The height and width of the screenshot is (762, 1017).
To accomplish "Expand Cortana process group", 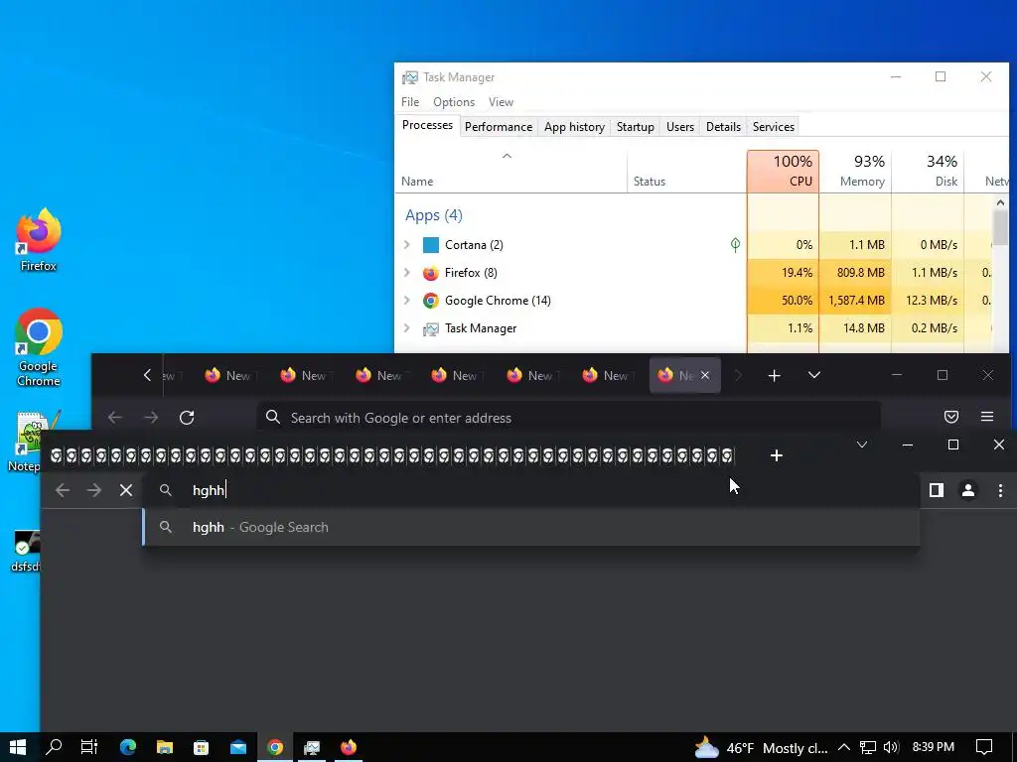I will [x=406, y=244].
